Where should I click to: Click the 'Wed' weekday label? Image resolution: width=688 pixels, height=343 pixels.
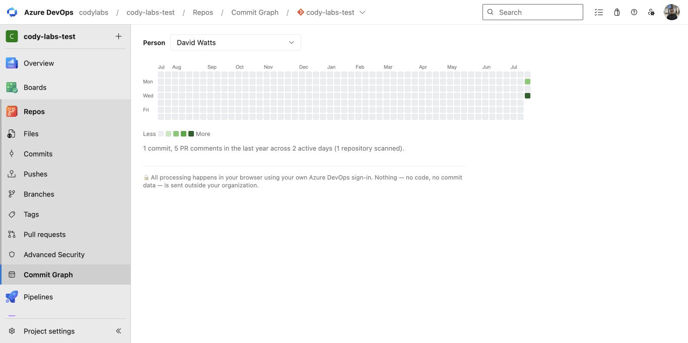(148, 96)
